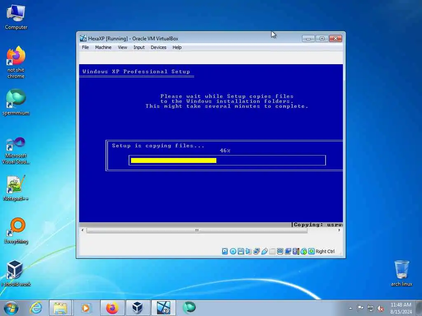
Task: Open the Windows Start menu orb
Action: pyautogui.click(x=11, y=308)
